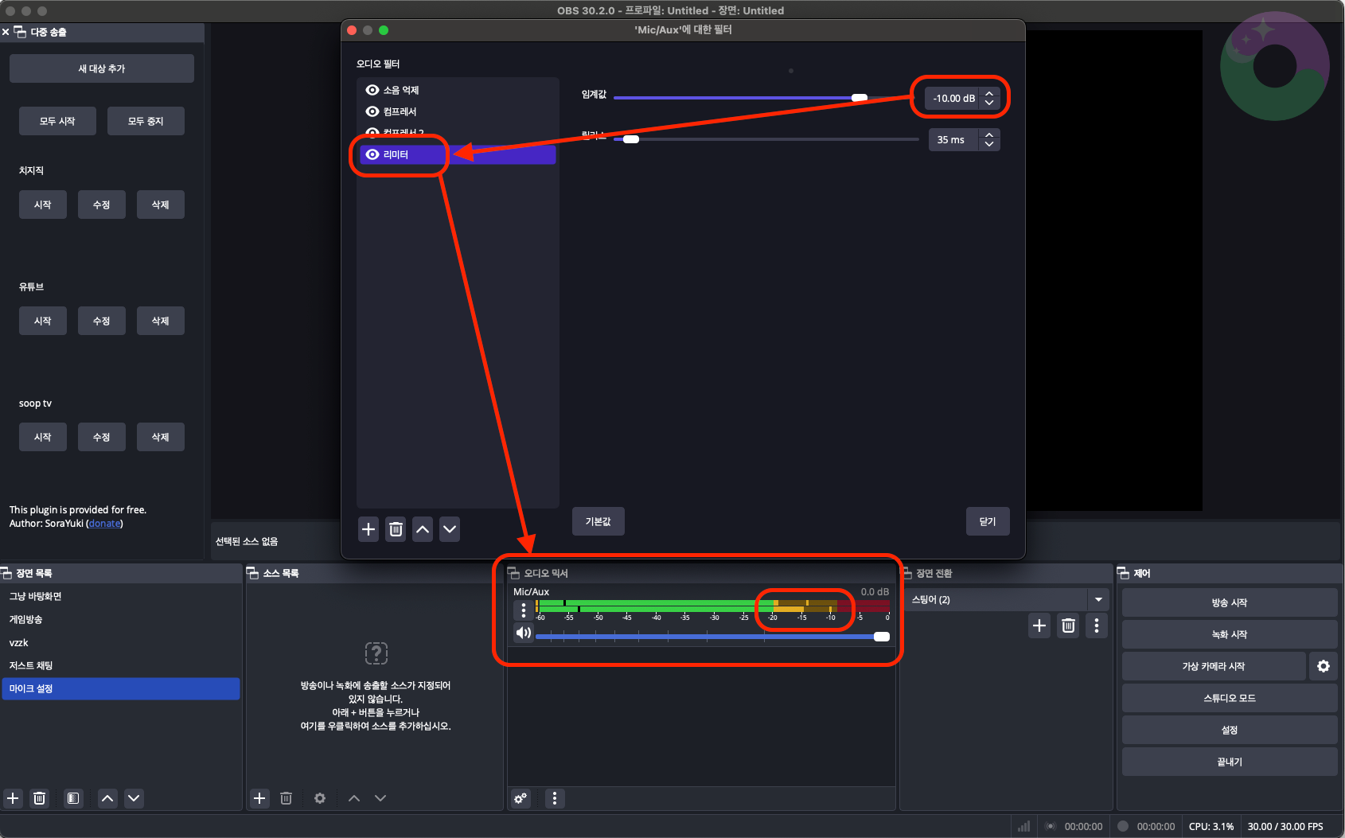Select 저스트 채팅 scene
This screenshot has width=1345, height=838.
click(x=121, y=665)
